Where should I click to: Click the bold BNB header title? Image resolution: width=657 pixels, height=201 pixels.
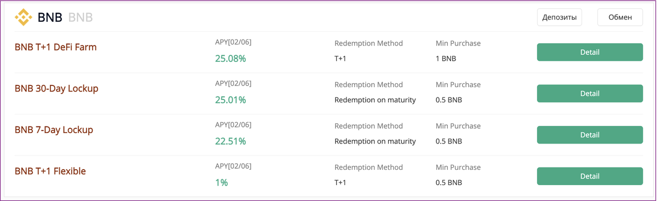[x=50, y=18]
